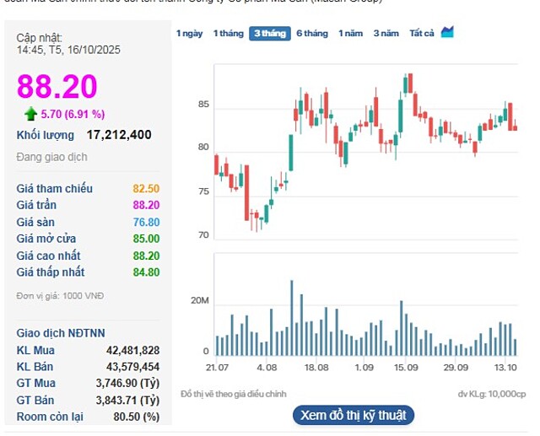This screenshot has width=540, height=436.
Task: Switch chart to 1 năm range
Action: 352,33
